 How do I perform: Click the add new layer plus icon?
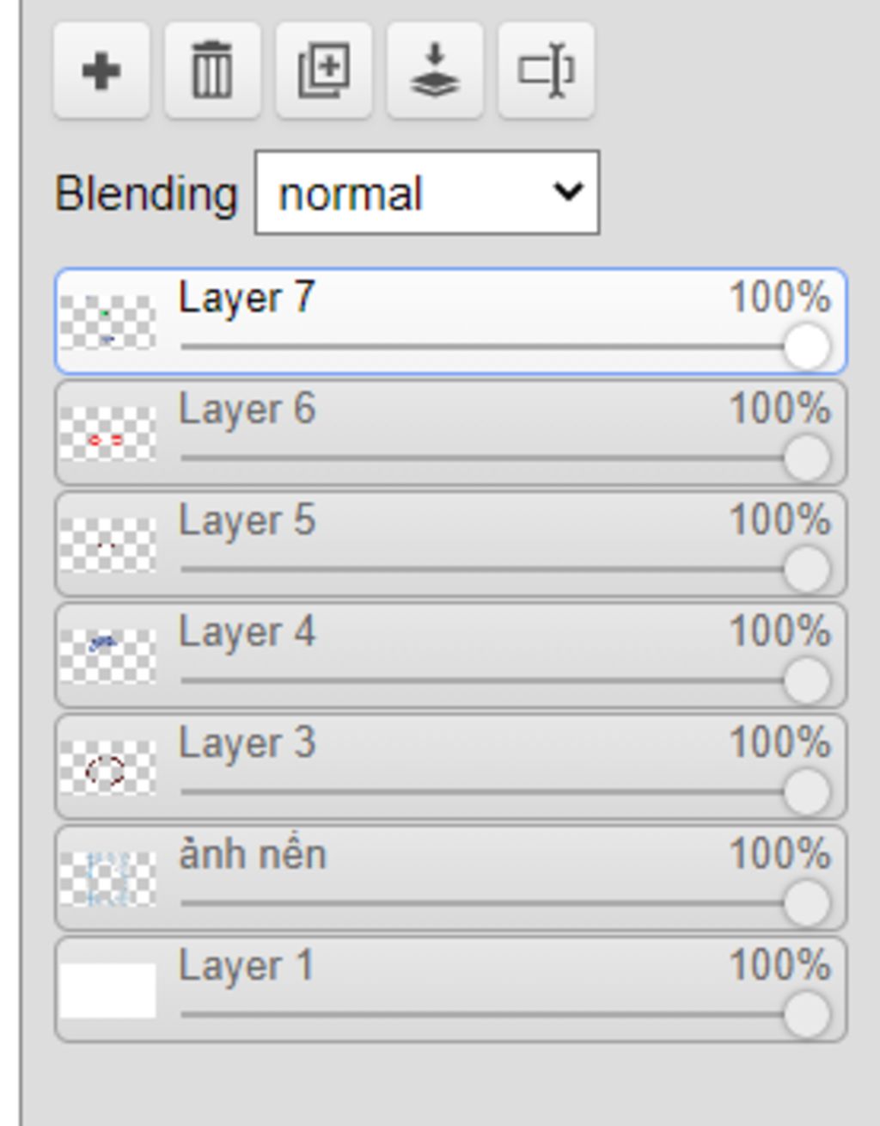[x=101, y=71]
